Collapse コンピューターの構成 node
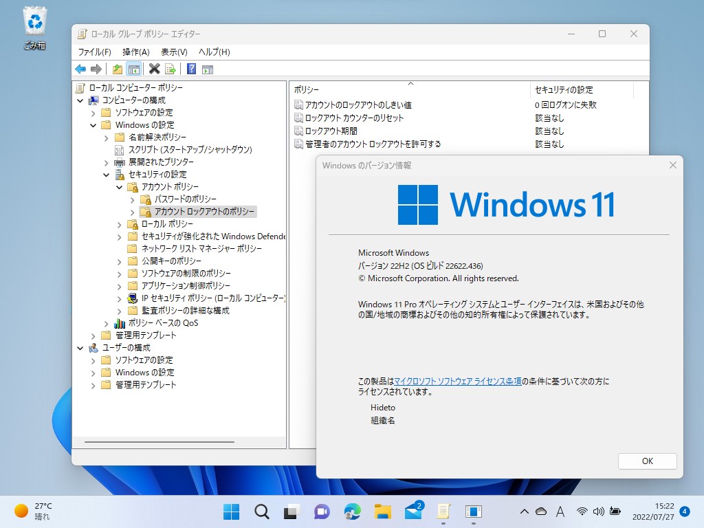 pyautogui.click(x=80, y=100)
